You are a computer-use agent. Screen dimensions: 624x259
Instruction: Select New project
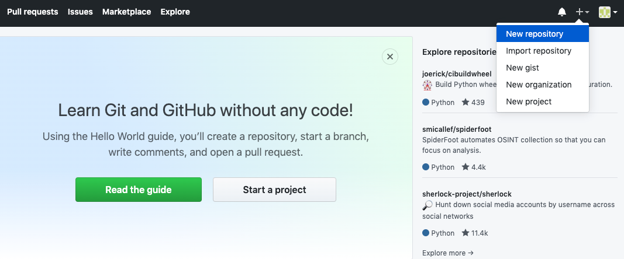[x=543, y=101]
